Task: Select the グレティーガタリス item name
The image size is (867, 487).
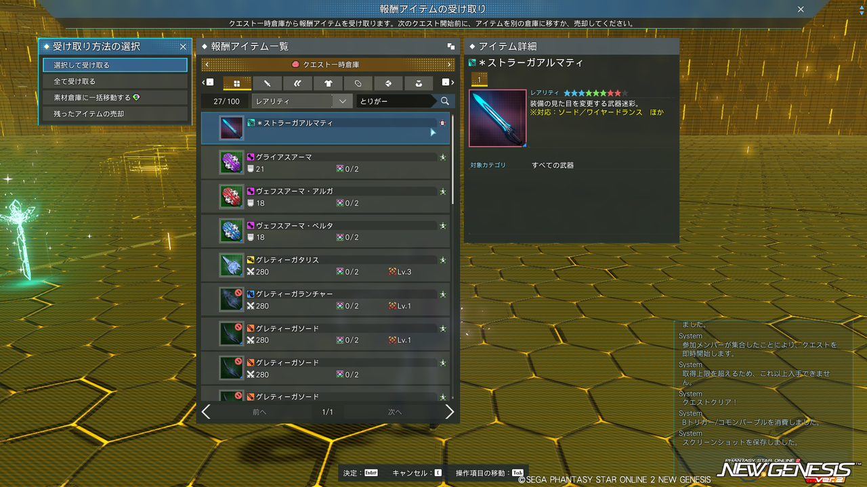Action: point(287,260)
